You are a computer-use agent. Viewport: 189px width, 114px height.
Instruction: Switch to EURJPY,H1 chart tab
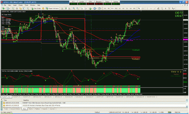coord(17,97)
